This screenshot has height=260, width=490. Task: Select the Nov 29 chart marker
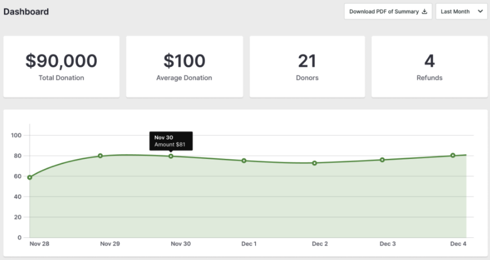pos(100,155)
